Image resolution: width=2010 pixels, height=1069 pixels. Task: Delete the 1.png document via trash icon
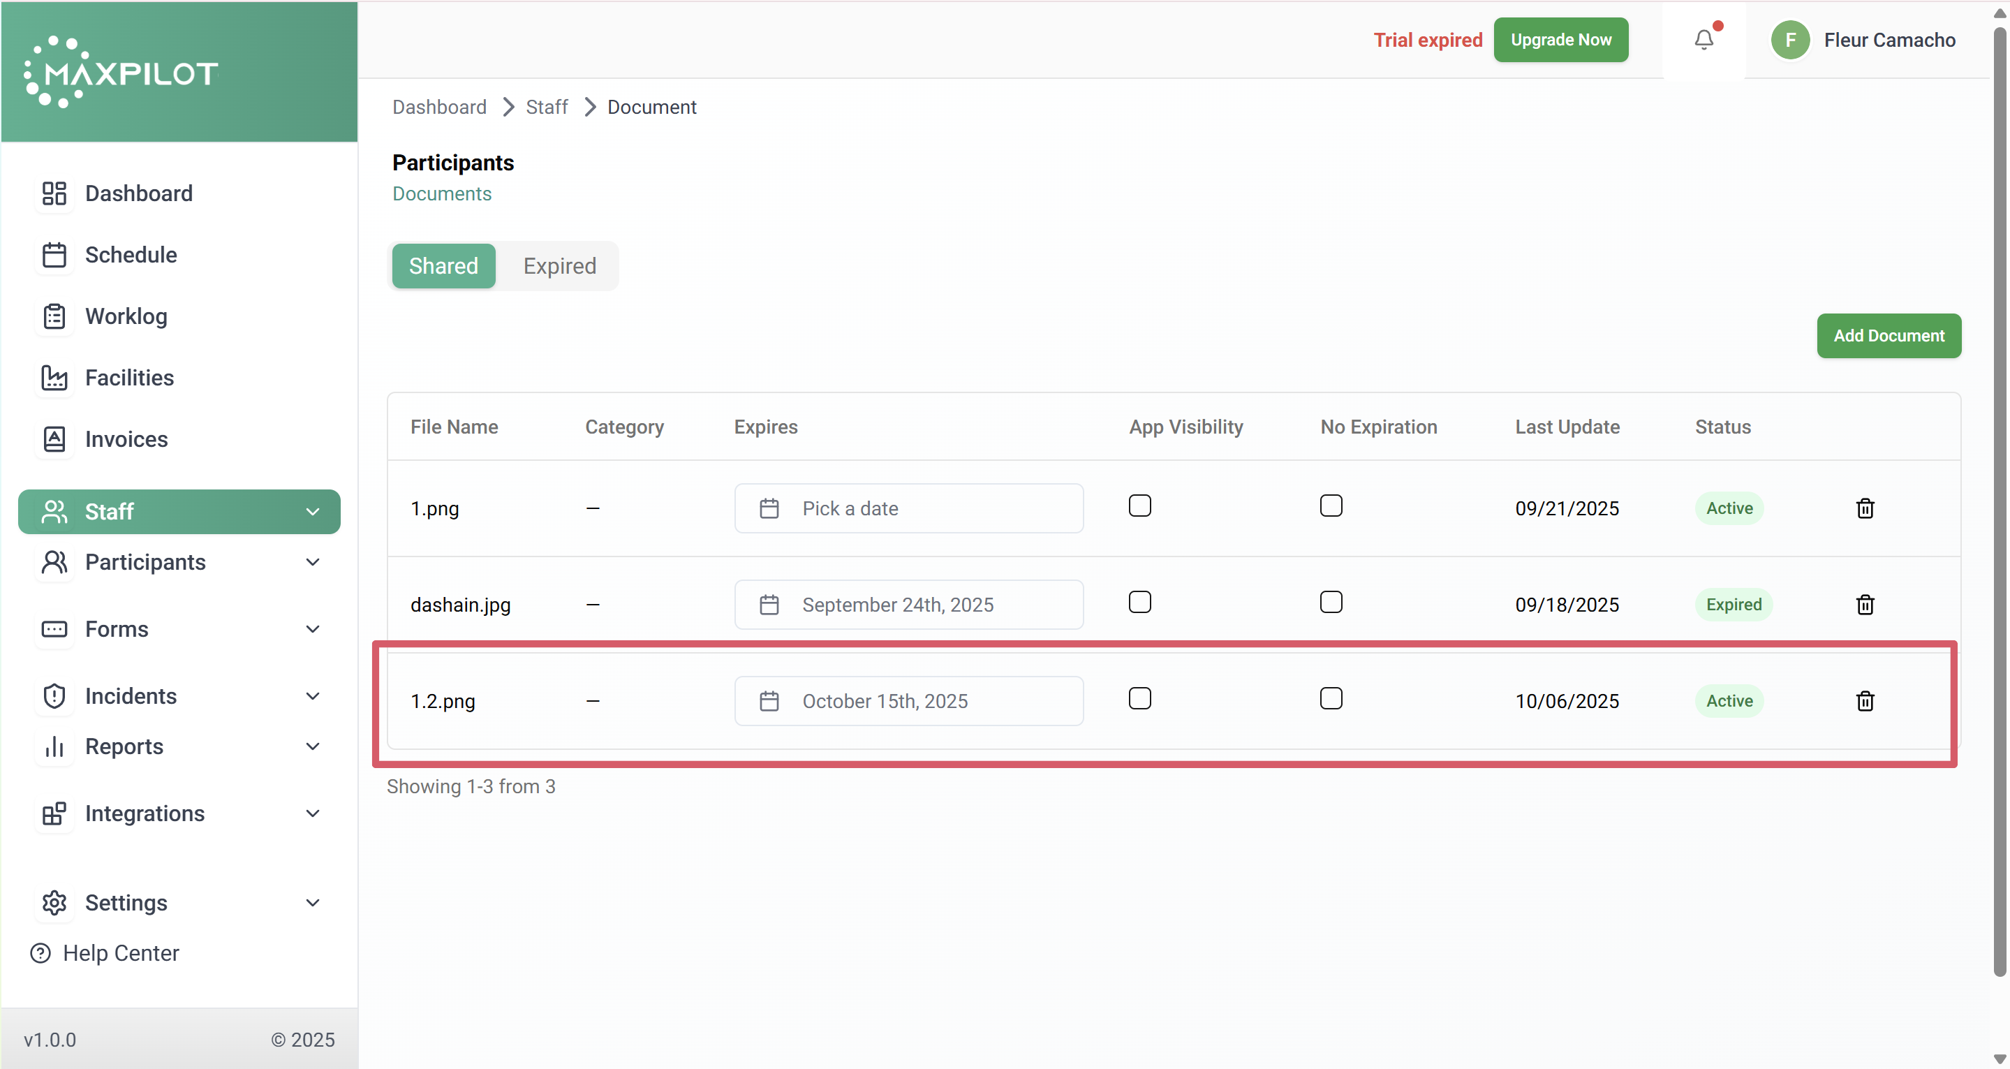tap(1865, 509)
